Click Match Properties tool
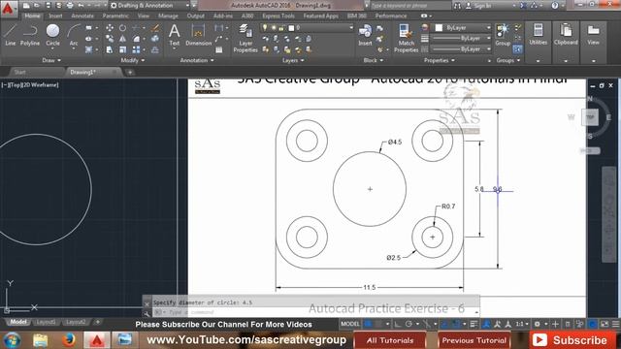Viewport: 621px width, 349px height. tap(406, 38)
